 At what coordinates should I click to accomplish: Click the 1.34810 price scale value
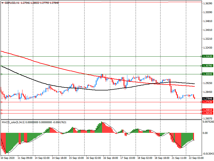208,21
